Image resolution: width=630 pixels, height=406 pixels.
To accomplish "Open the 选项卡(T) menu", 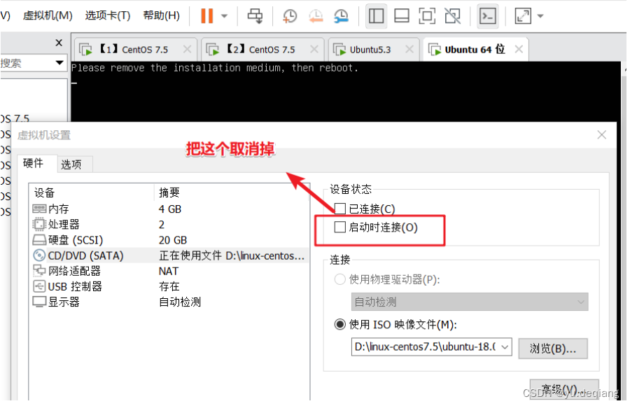I will point(108,15).
